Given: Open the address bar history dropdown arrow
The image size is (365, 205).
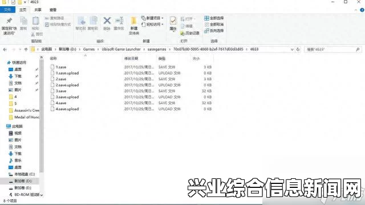Looking at the screenshot, I should 292,50.
